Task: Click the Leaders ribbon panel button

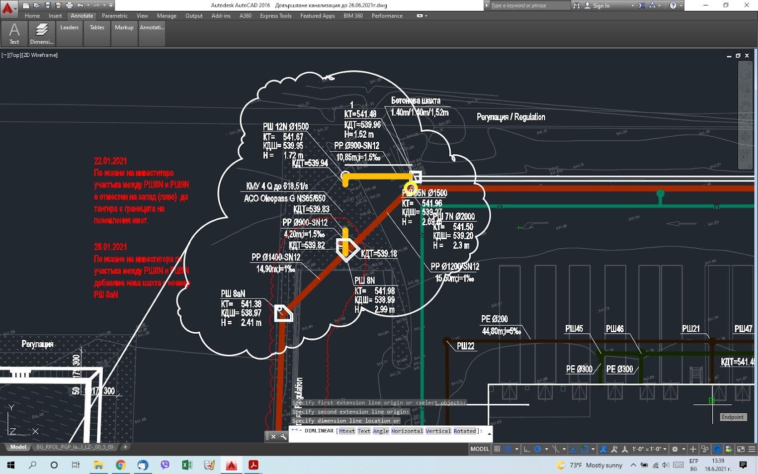Action: (x=70, y=33)
